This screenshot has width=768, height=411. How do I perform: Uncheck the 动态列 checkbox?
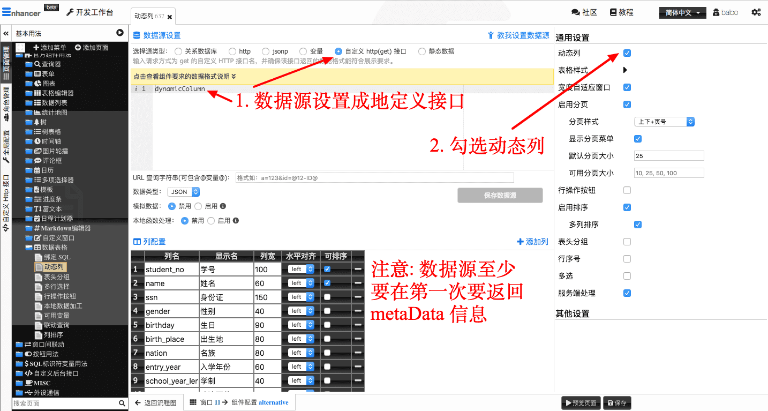click(x=627, y=53)
